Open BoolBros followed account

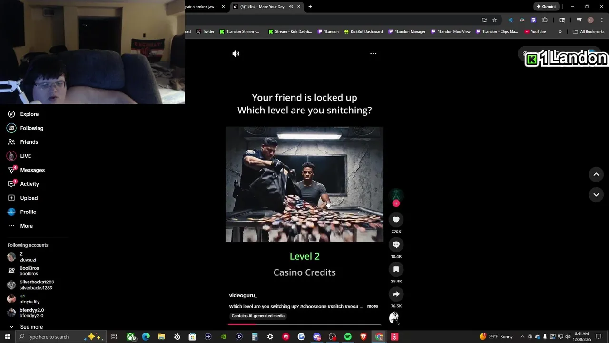[x=23, y=271]
